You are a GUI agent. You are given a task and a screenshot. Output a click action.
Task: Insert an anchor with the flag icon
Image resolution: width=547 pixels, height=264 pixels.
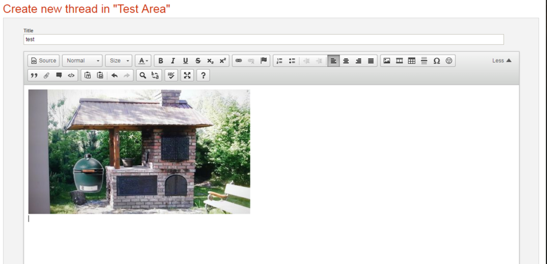pos(264,61)
